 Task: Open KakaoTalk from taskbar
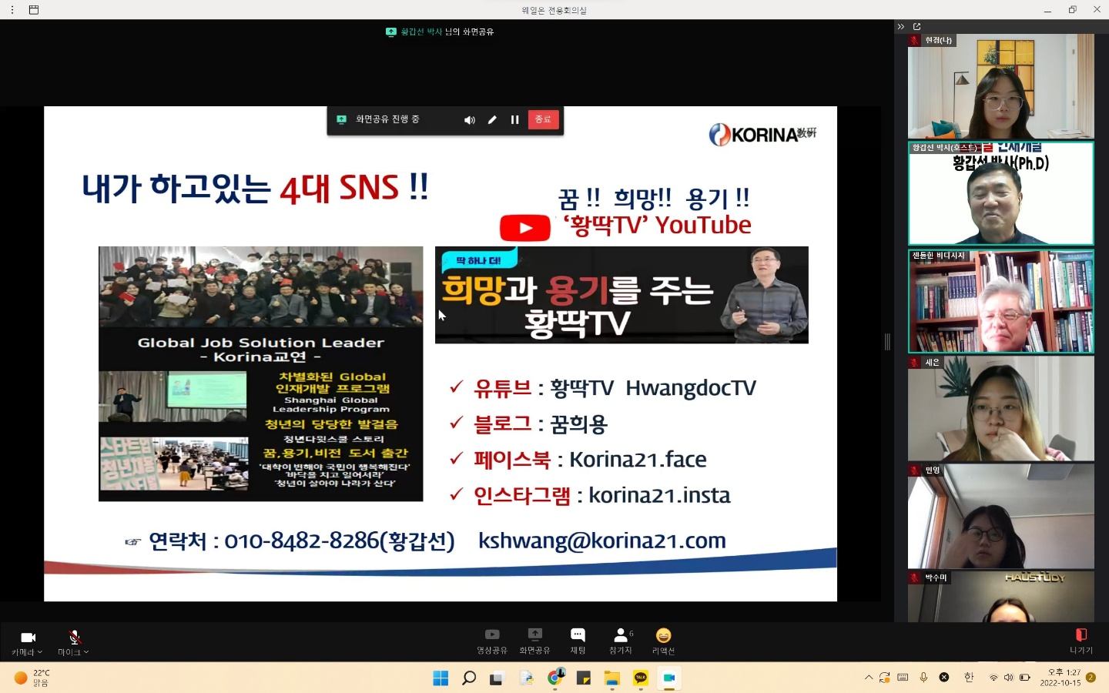click(641, 678)
